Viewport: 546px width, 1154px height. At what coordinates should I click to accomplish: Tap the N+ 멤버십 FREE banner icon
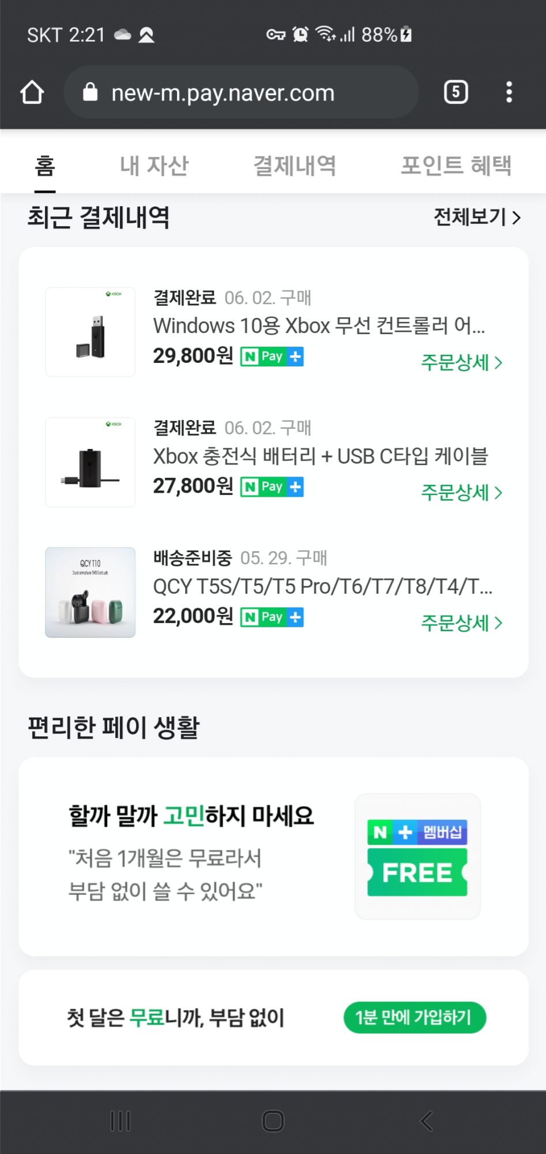tap(417, 857)
